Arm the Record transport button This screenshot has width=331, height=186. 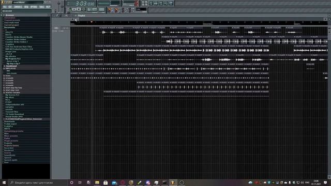84,9
